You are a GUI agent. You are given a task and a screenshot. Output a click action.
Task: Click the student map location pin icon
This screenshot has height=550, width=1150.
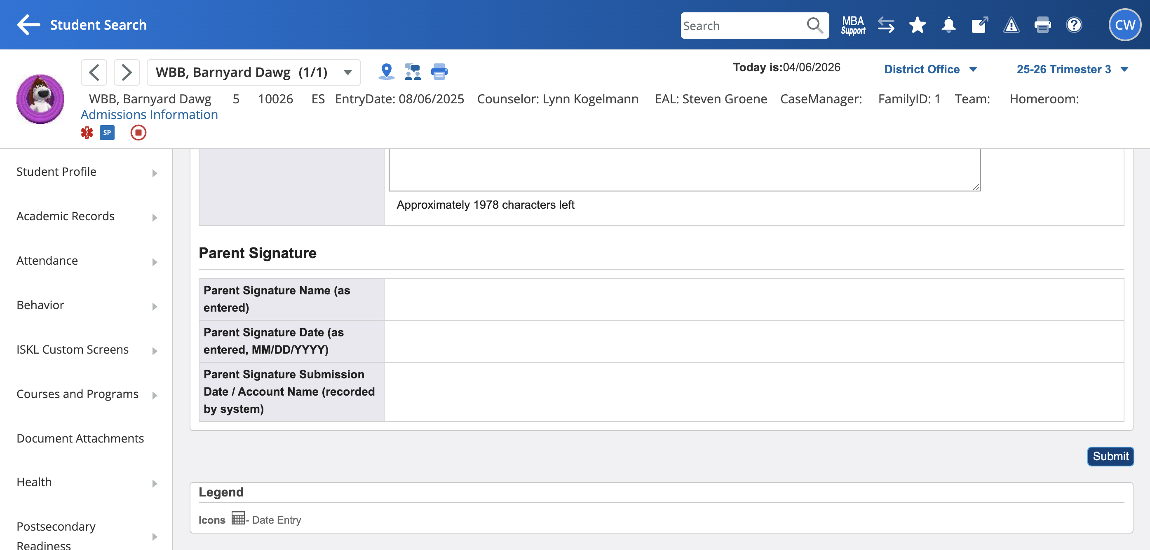click(386, 71)
